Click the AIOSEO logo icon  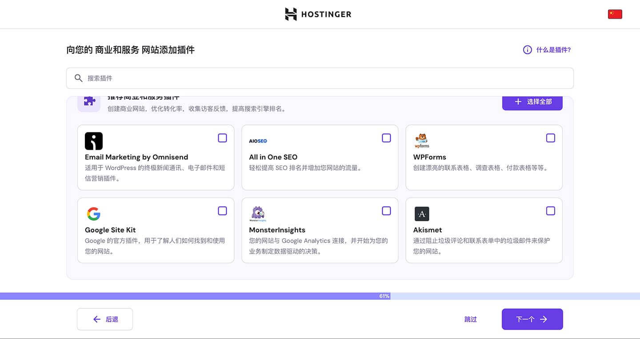click(x=258, y=141)
